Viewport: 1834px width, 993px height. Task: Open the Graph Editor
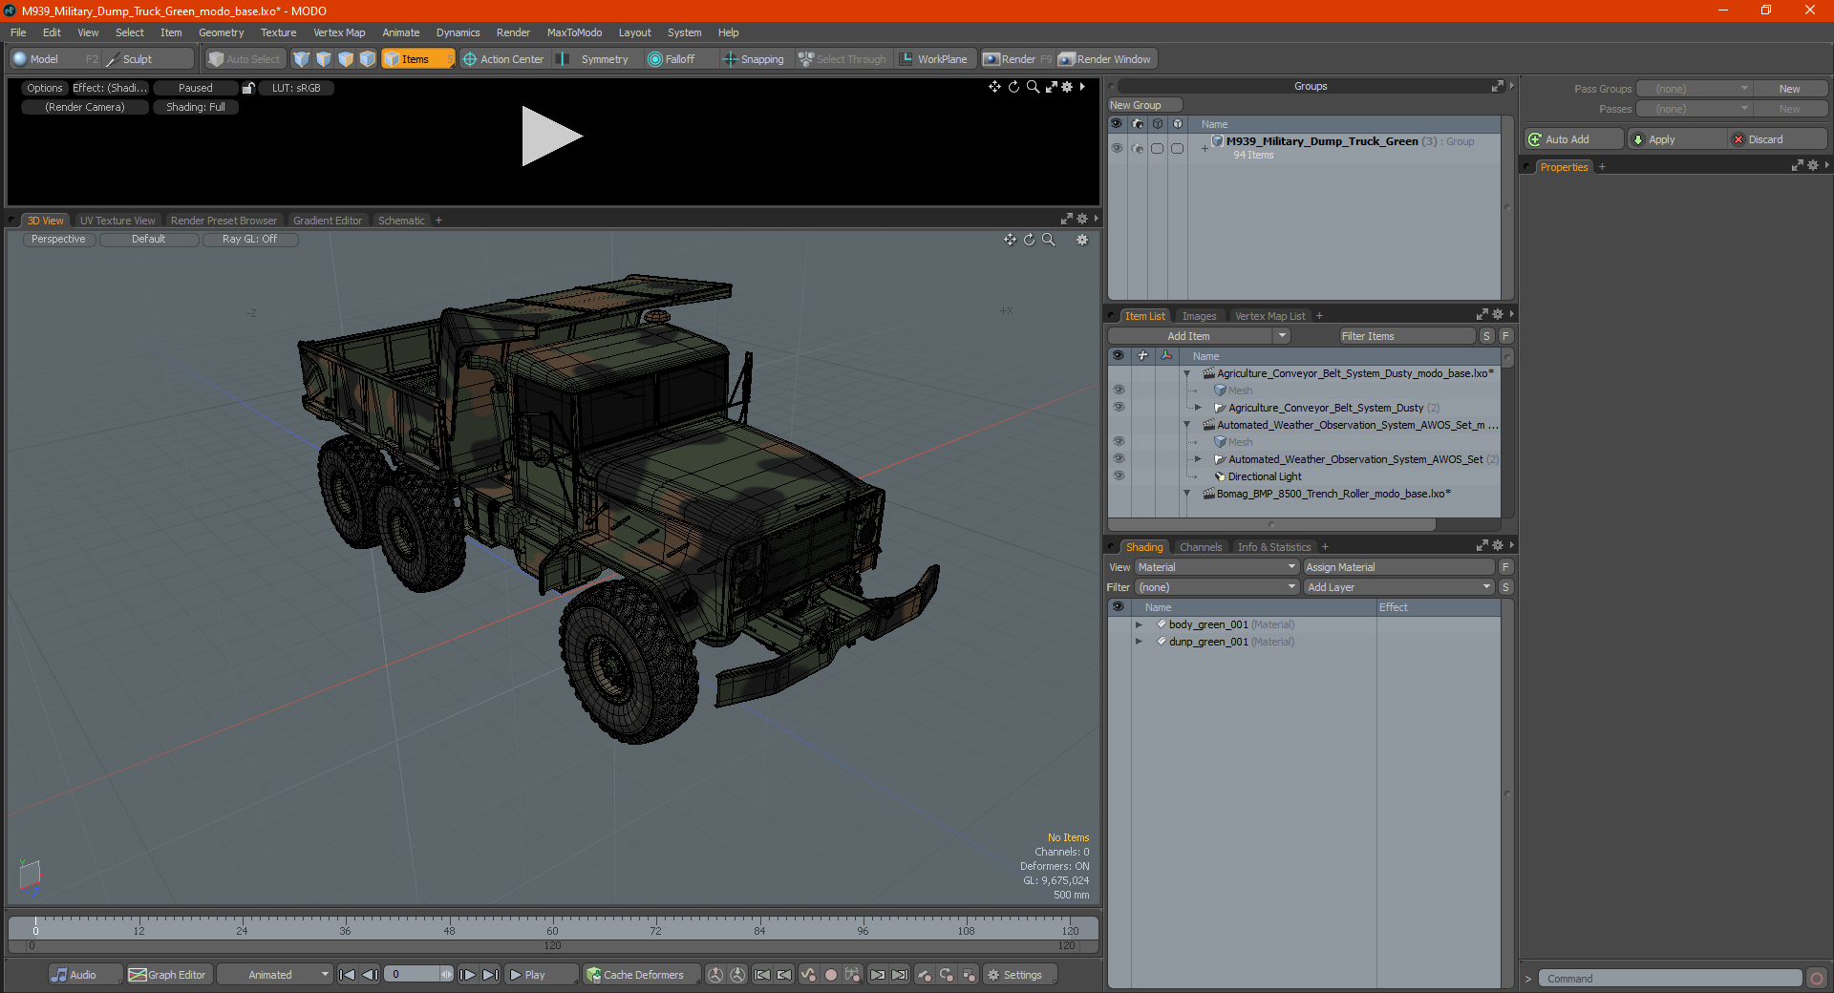tap(167, 975)
